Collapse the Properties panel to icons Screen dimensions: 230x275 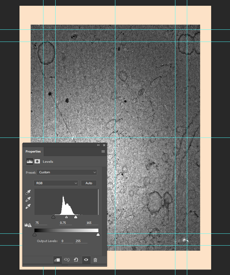(98, 145)
